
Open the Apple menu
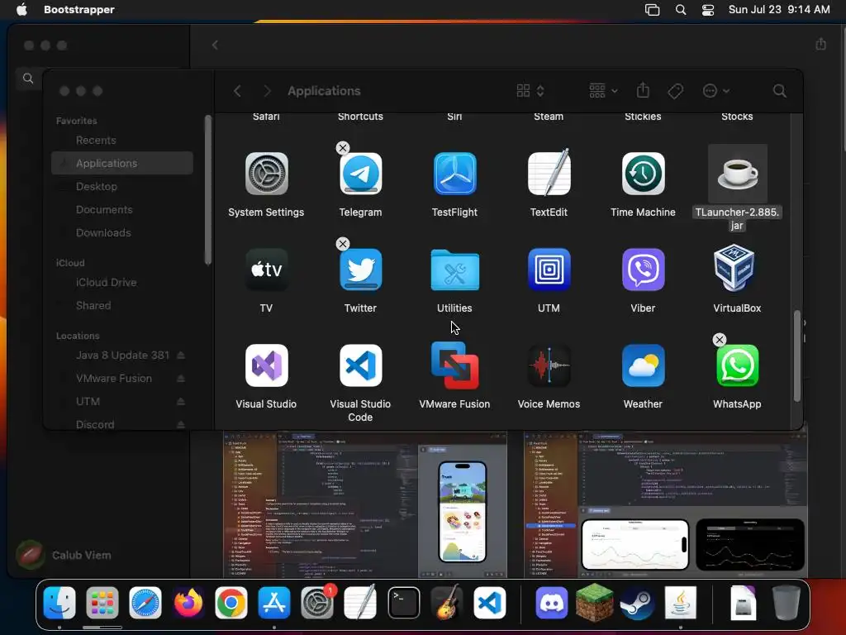pos(21,9)
